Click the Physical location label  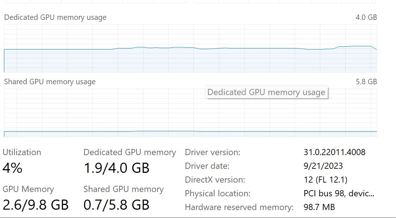point(217,193)
